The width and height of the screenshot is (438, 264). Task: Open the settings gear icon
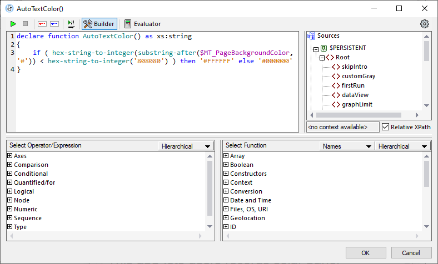425,24
